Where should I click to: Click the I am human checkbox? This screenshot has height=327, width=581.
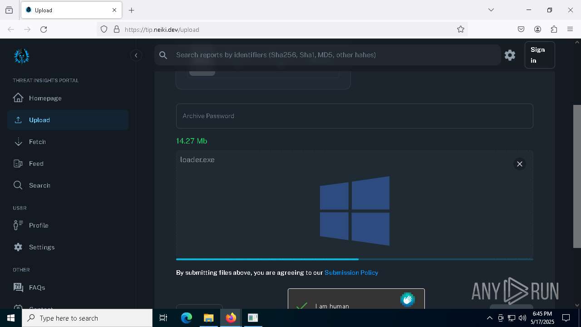[x=302, y=306]
